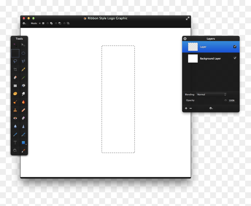Image resolution: width=251 pixels, height=206 pixels.
Task: Select the Healing bandage tool
Action: tap(23, 110)
